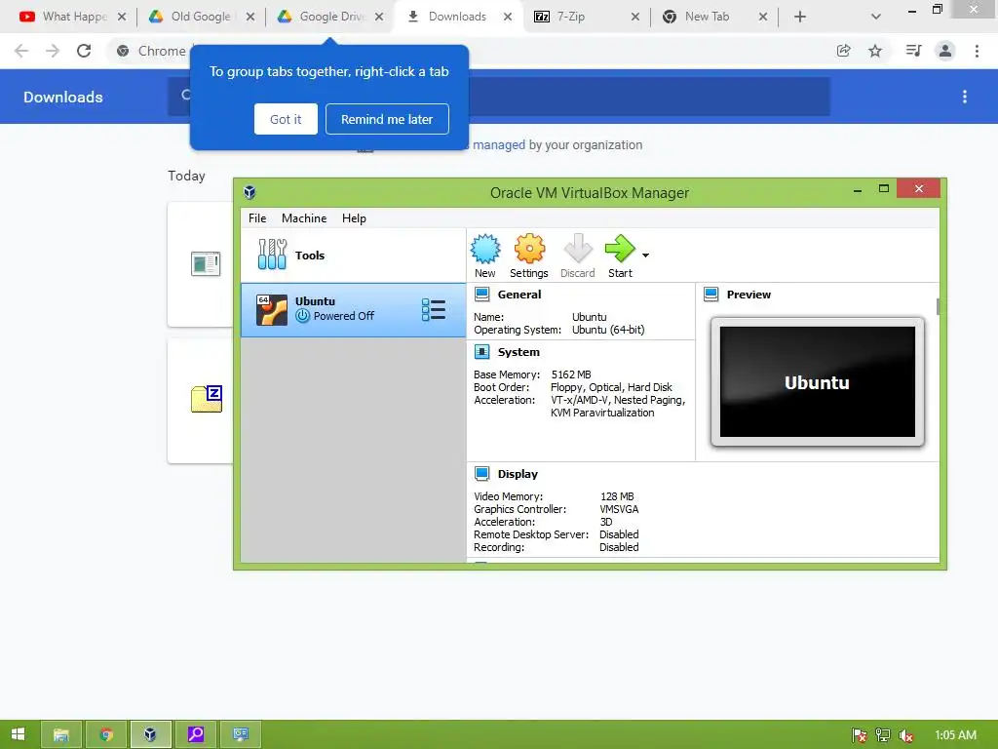
Task: Click the purple search taskbar icon
Action: point(195,734)
